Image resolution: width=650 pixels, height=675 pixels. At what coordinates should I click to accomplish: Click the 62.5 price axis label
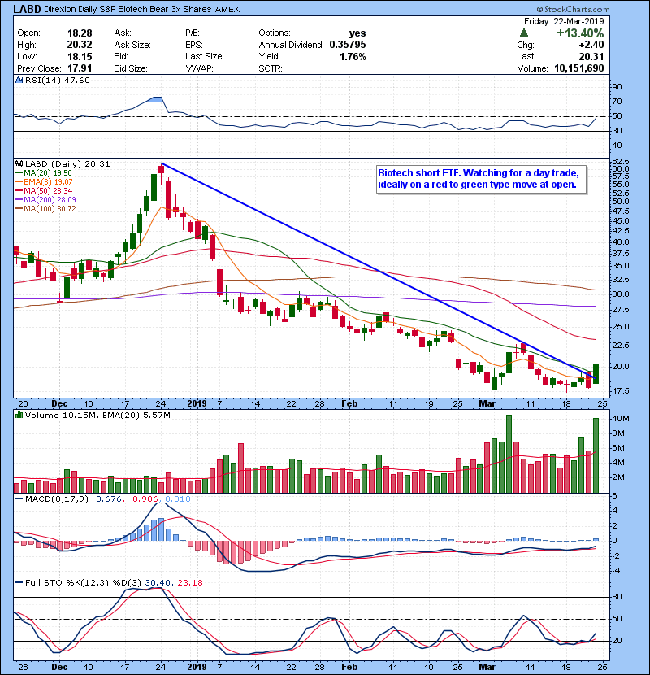[x=620, y=161]
